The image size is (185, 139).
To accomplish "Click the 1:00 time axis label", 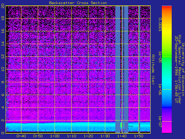I will pos(55,136).
